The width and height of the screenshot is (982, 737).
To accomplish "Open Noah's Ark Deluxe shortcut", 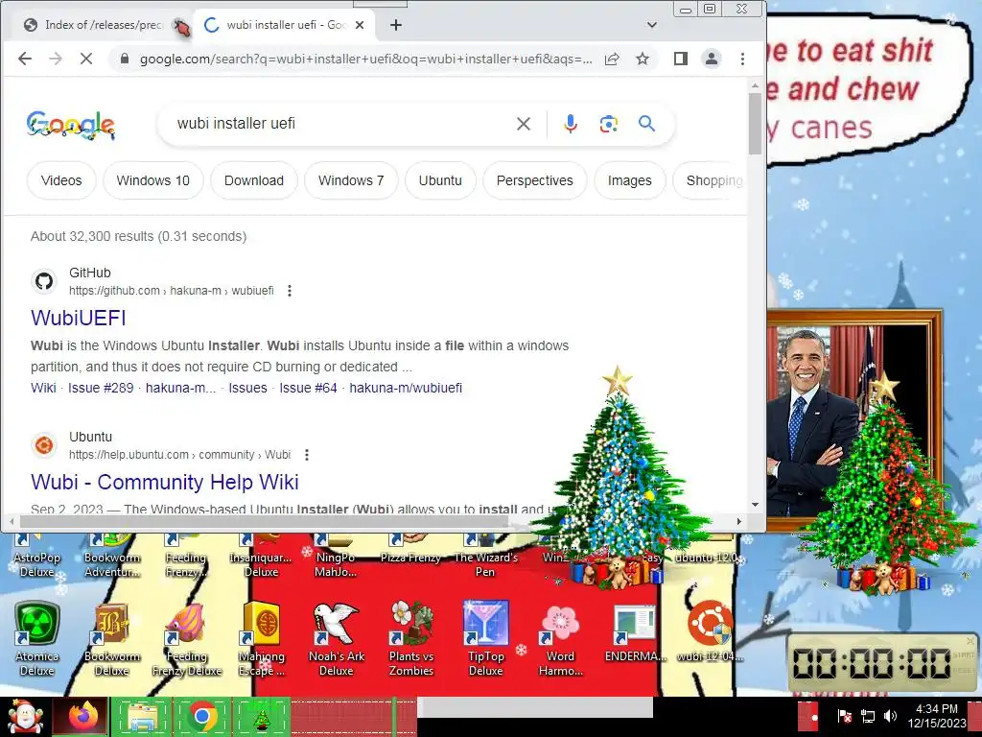I will coord(337,639).
